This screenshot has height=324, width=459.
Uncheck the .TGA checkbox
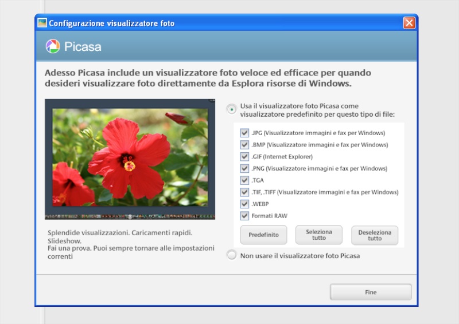[x=245, y=180]
